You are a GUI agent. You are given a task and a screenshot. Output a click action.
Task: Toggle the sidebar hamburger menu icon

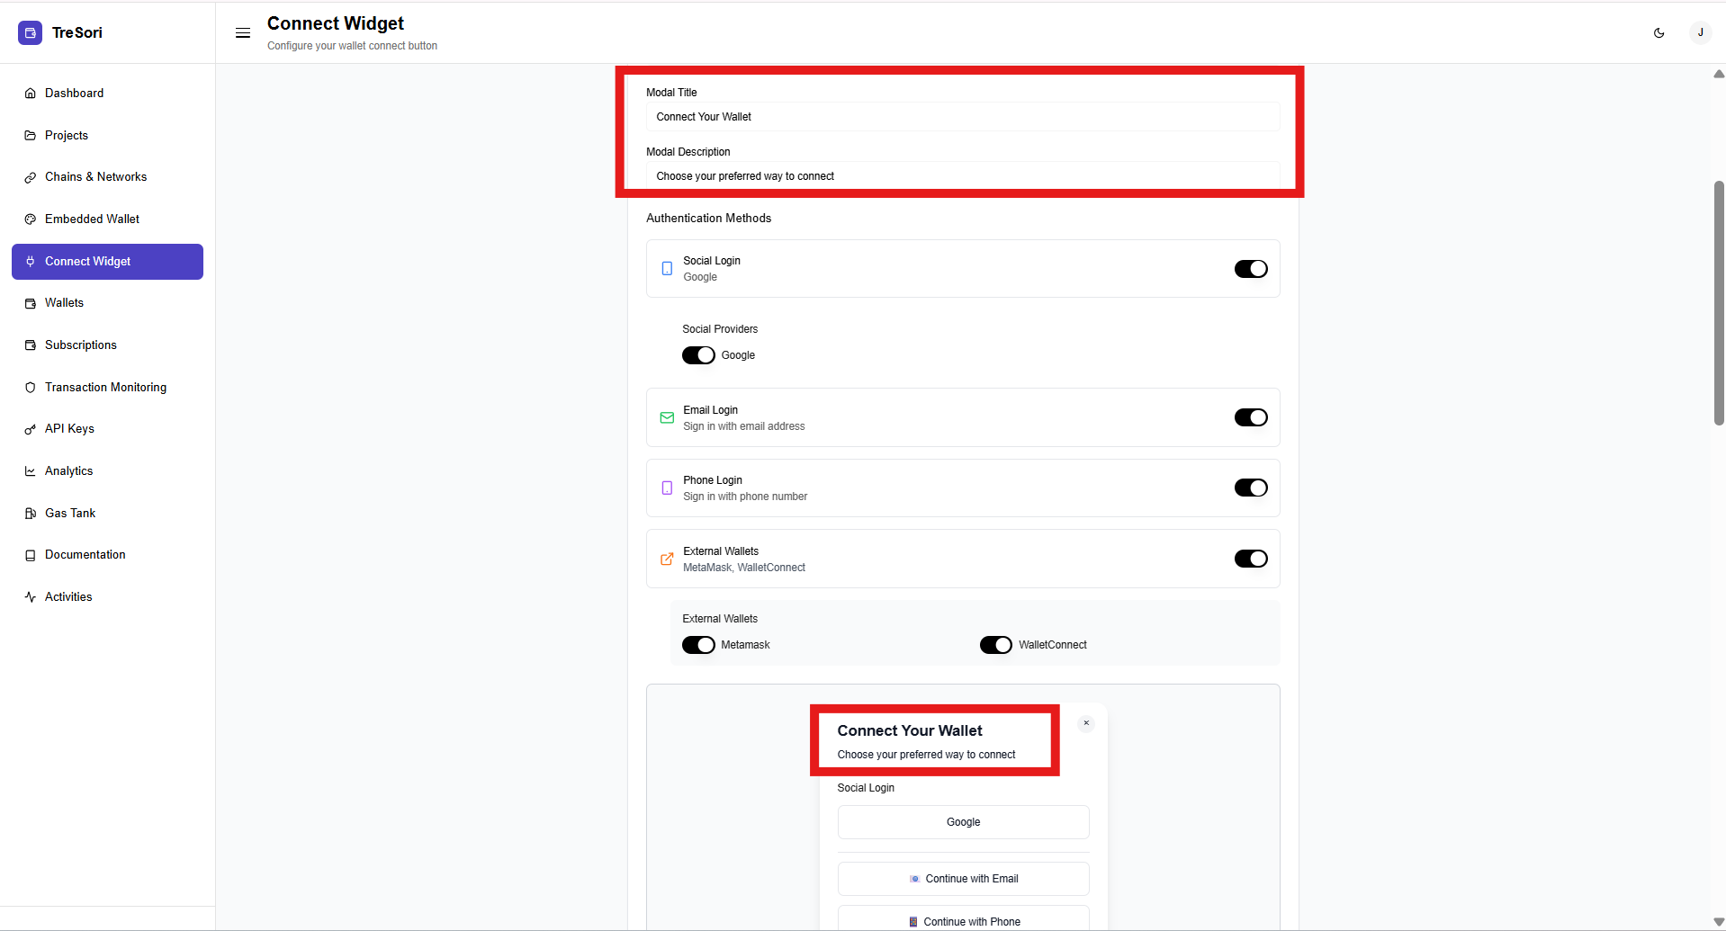tap(243, 33)
